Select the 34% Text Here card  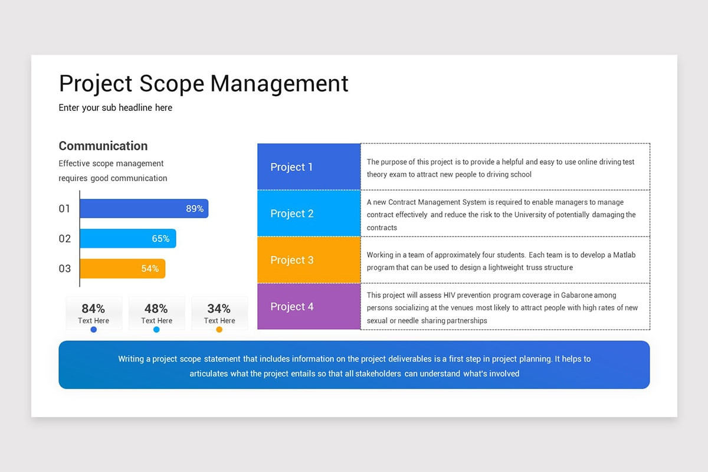(x=219, y=313)
